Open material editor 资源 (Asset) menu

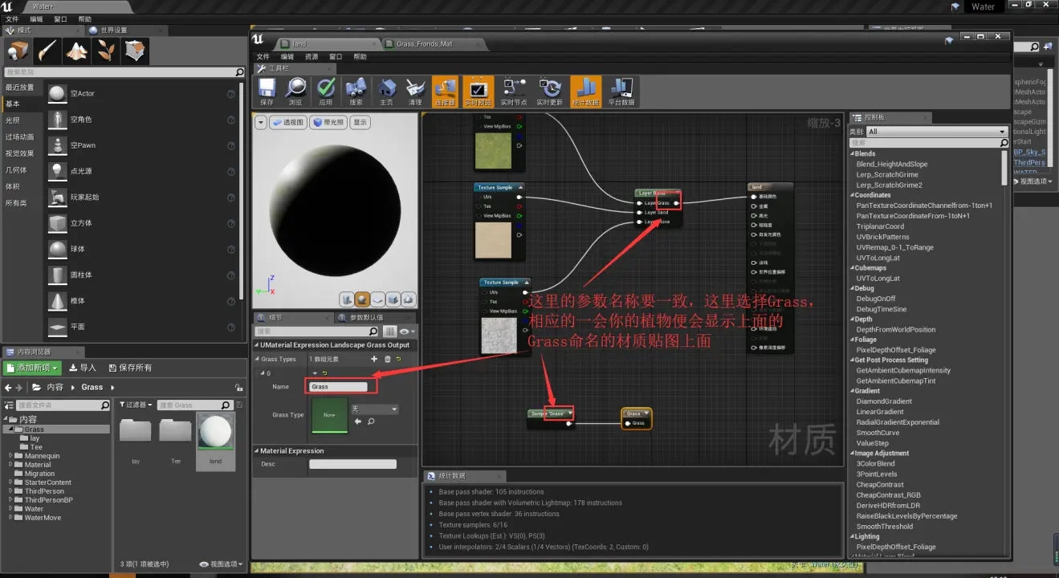coord(312,57)
